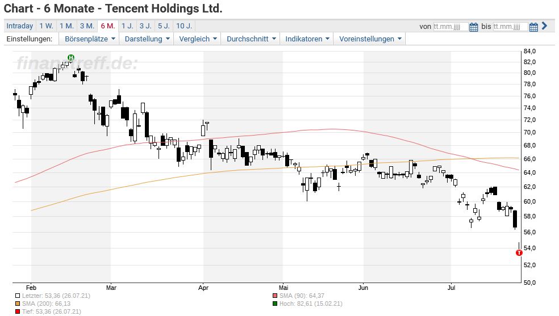Click 'Tief: 53,36 (26.07.21)' legend text
Screen dimensions: 559x316
51,311
